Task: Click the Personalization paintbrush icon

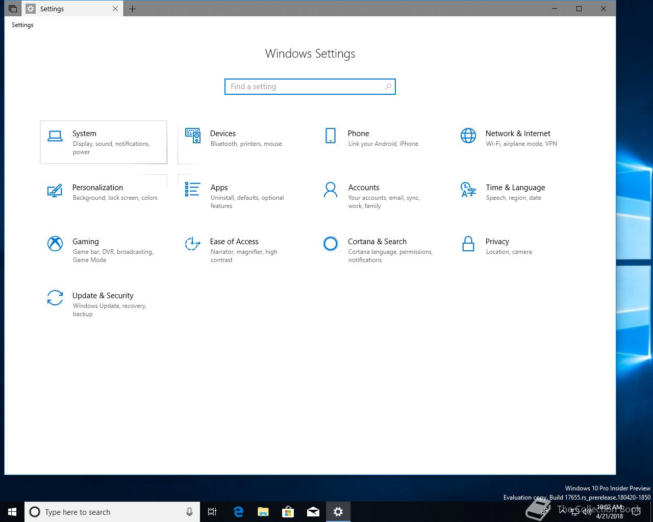Action: 55,190
